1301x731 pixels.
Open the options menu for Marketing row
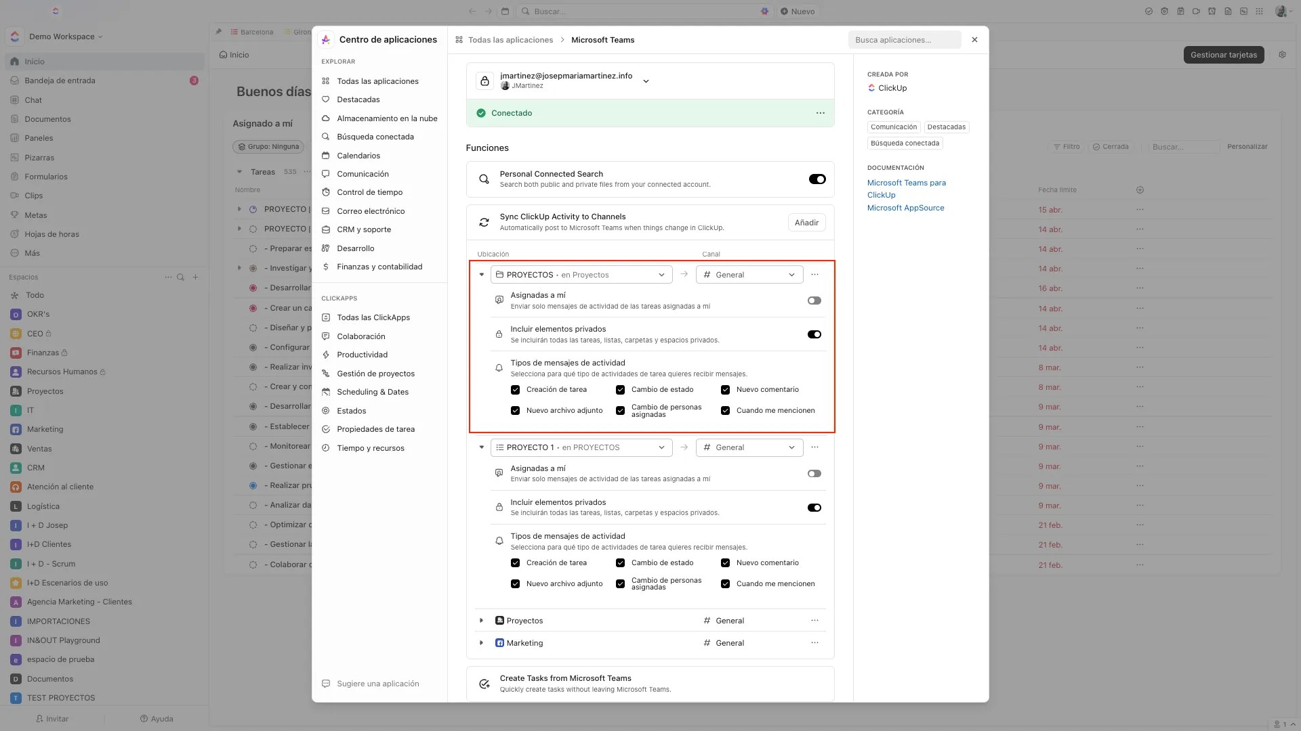click(814, 643)
